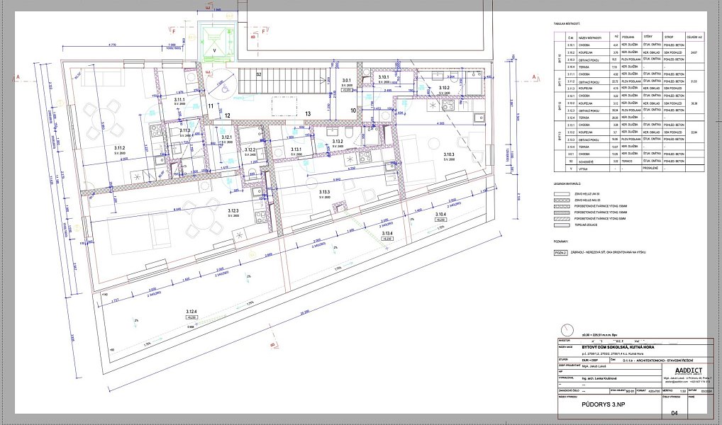Click the NÁZEV MÍSTNOSTI table header
Screen dimensions: 722x425
click(x=590, y=38)
